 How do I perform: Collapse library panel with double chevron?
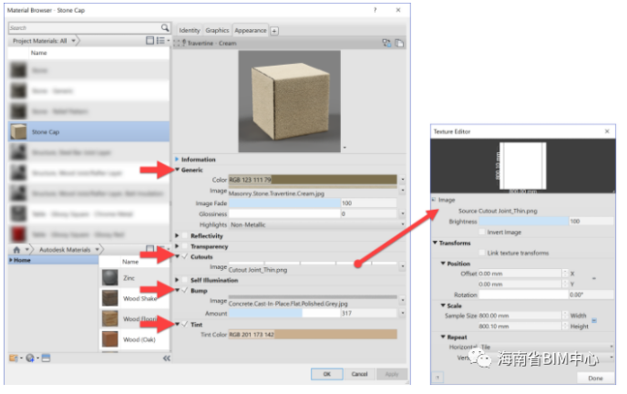[x=167, y=358]
